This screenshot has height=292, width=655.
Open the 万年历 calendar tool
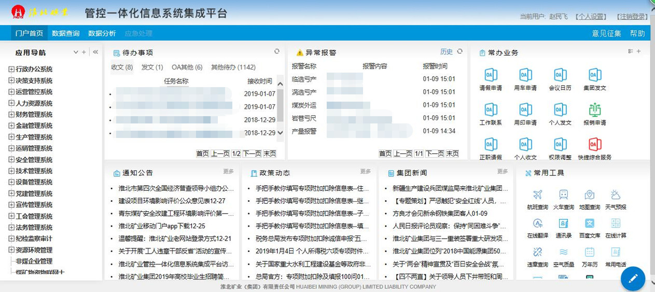tap(590, 253)
